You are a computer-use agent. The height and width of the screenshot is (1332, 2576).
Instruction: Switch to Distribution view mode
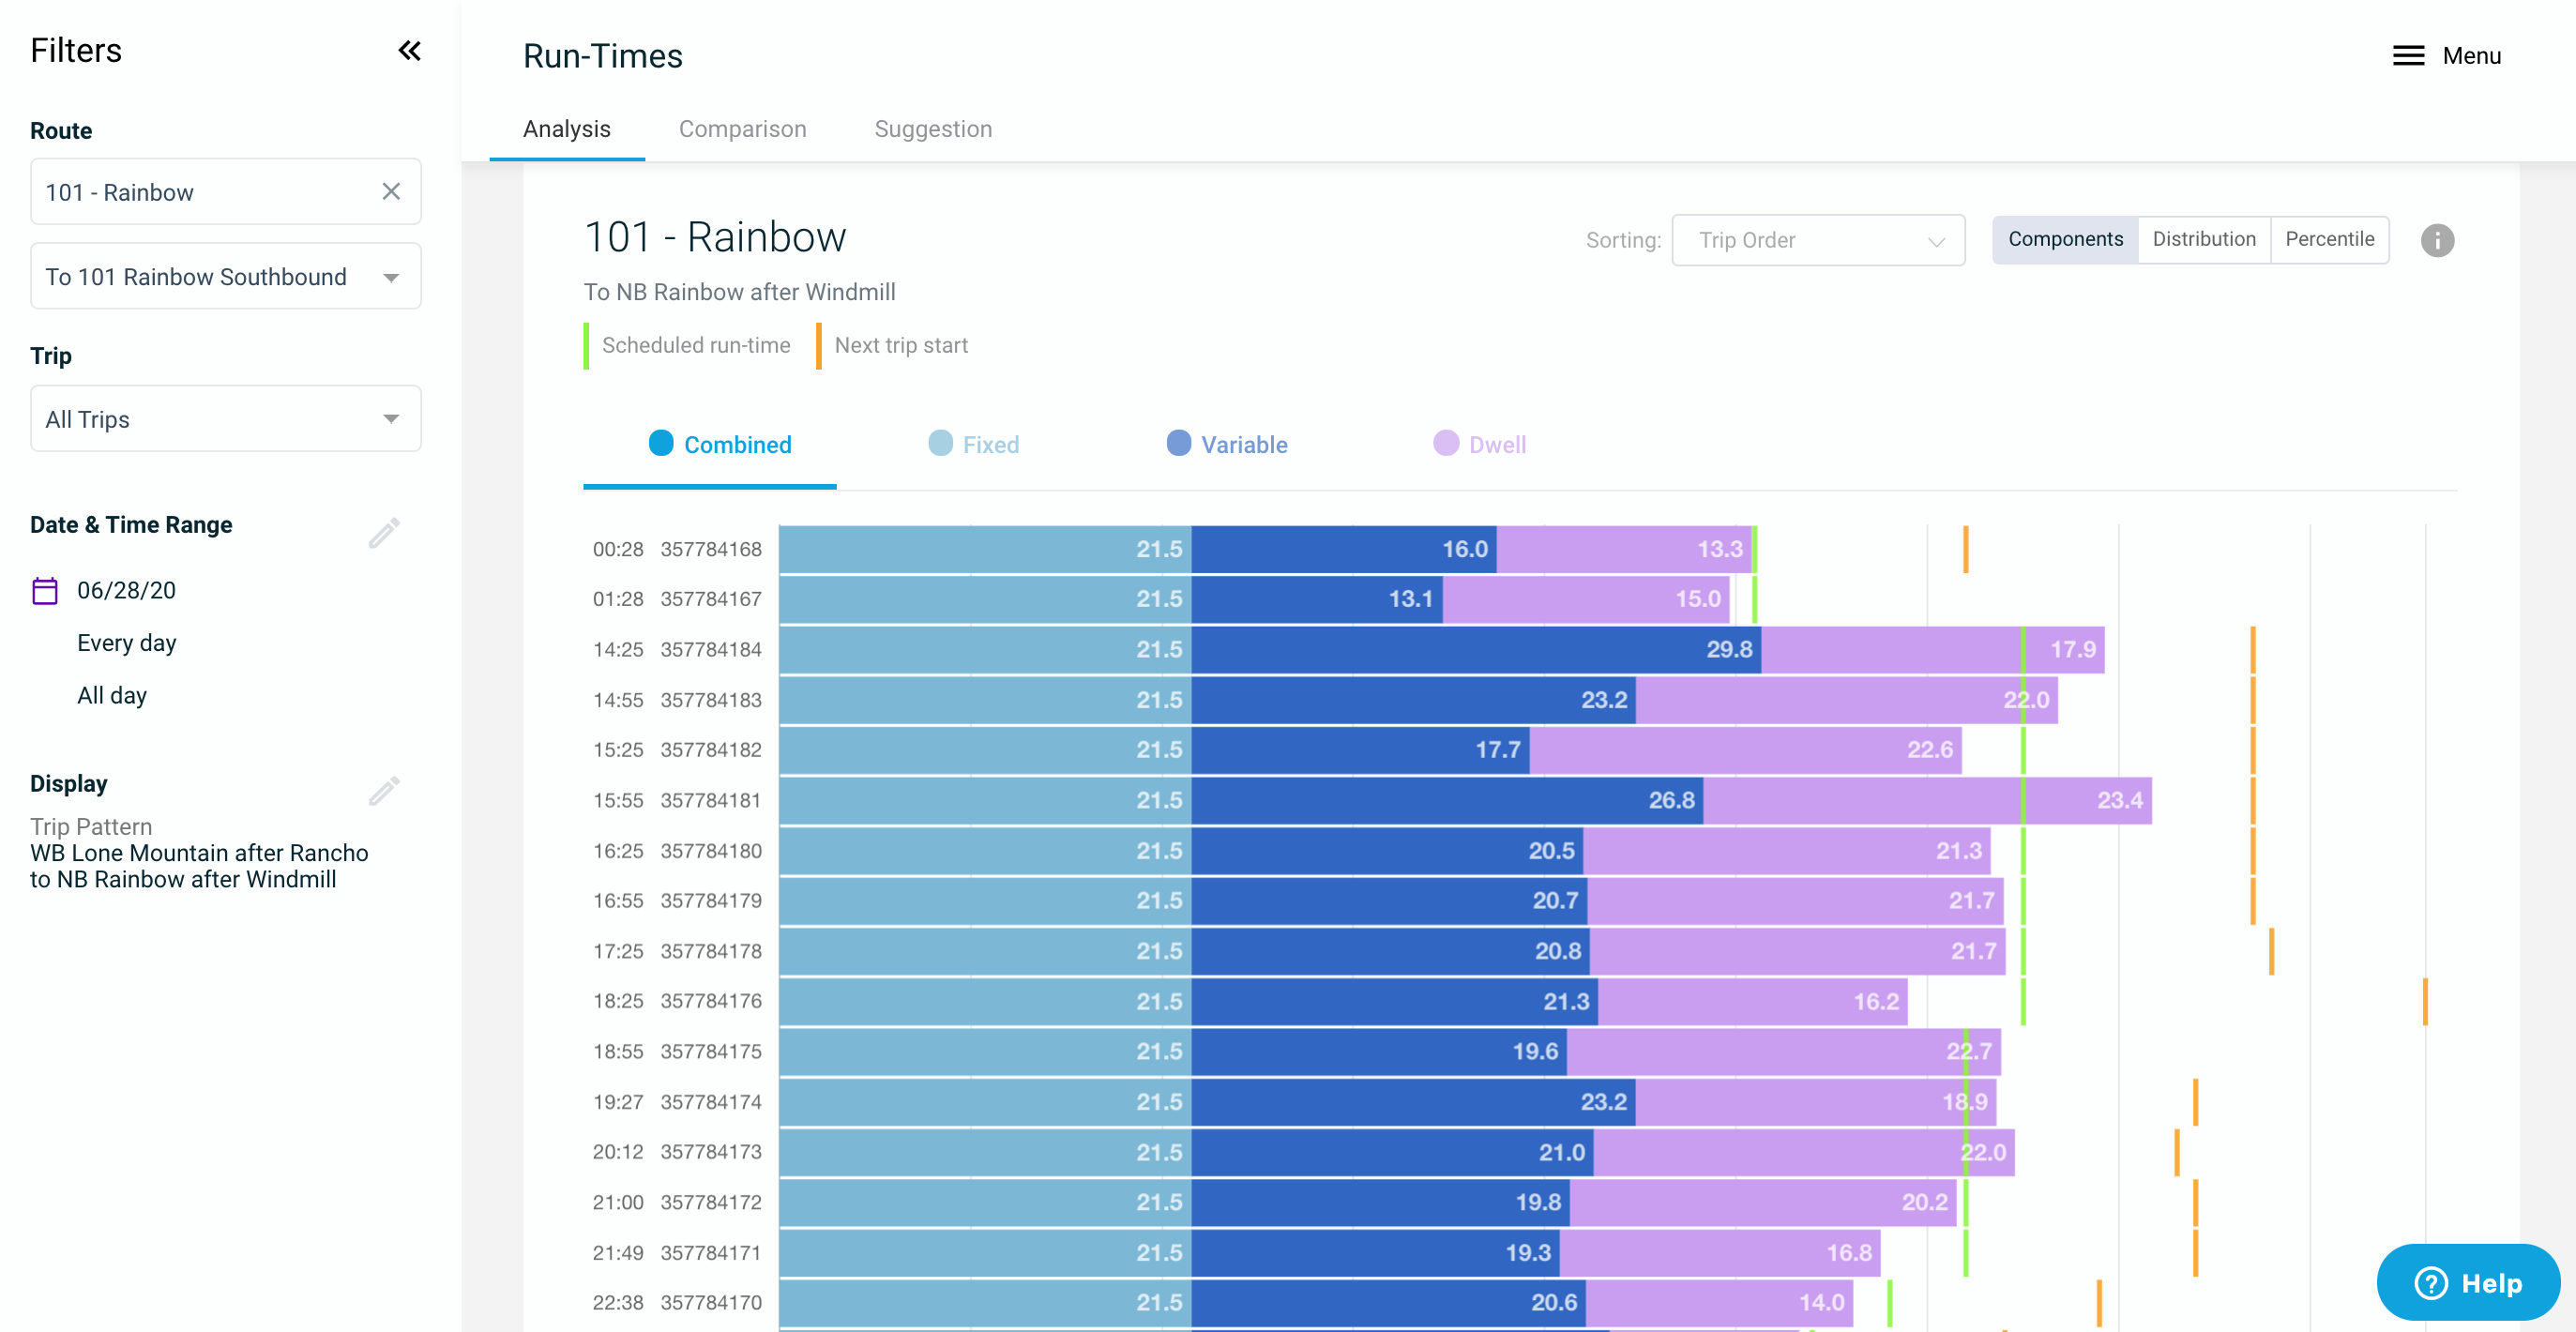[2204, 239]
